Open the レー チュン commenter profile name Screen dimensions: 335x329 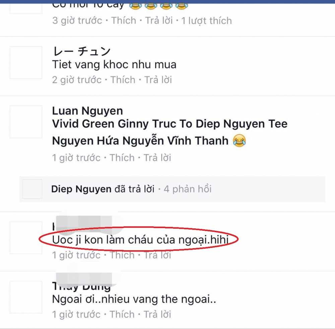pyautogui.click(x=81, y=51)
